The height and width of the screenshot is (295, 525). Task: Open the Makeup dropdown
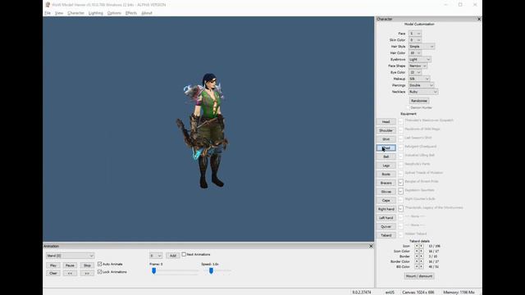point(419,79)
